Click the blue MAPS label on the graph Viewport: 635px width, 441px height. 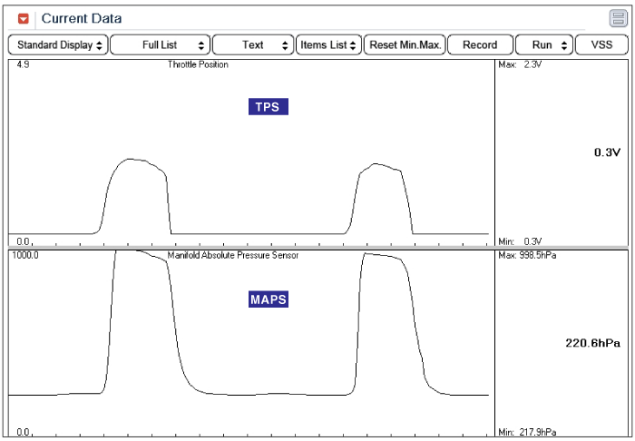pyautogui.click(x=269, y=299)
